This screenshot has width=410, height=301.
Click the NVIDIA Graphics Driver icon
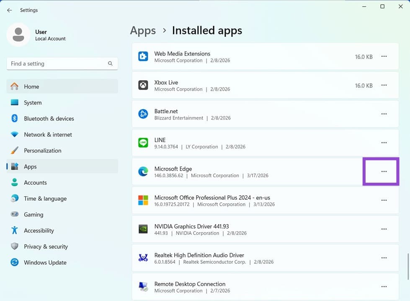point(143,229)
